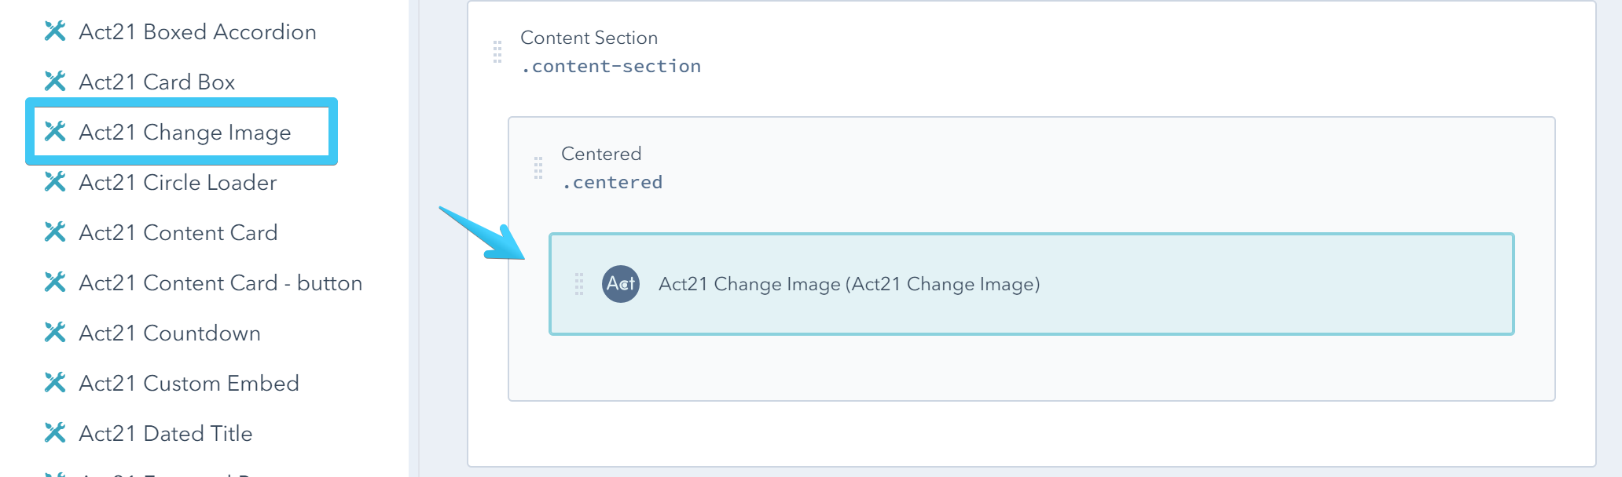The width and height of the screenshot is (1622, 477).
Task: Select the tool icon next to Act21 Card Box
Action: [x=54, y=82]
